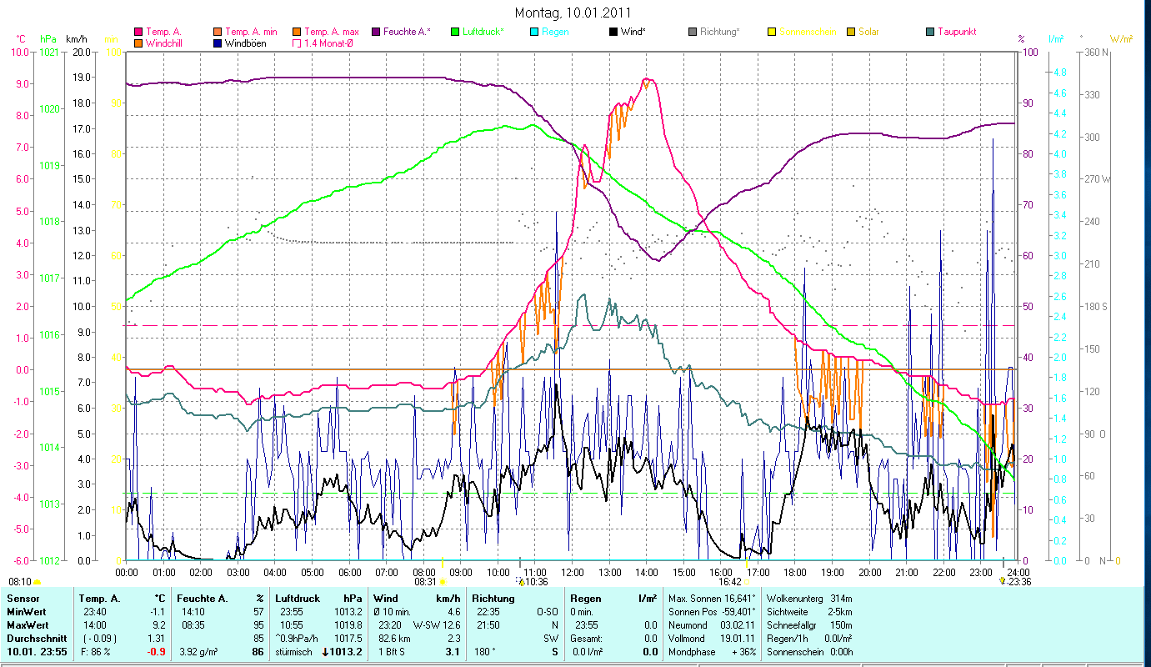This screenshot has height=667, width=1151.
Task: Click the 12:00 mark on the time axis
Action: tap(572, 573)
